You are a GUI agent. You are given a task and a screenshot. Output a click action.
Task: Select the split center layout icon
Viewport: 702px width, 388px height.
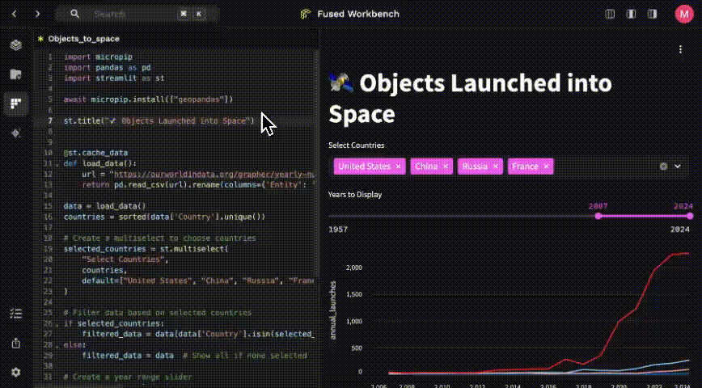pyautogui.click(x=632, y=14)
